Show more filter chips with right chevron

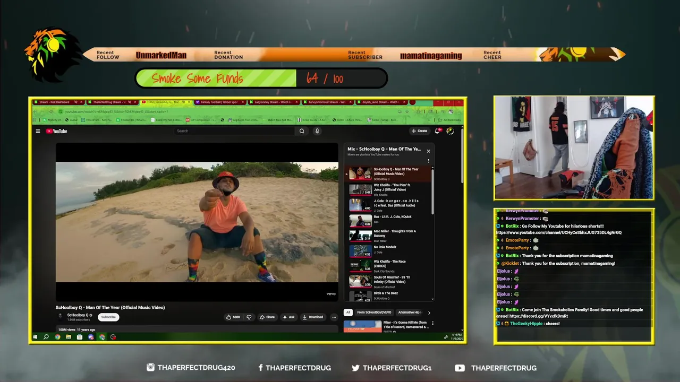pyautogui.click(x=429, y=312)
